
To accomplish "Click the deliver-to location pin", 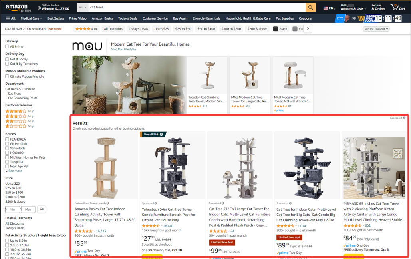I will (39, 8).
